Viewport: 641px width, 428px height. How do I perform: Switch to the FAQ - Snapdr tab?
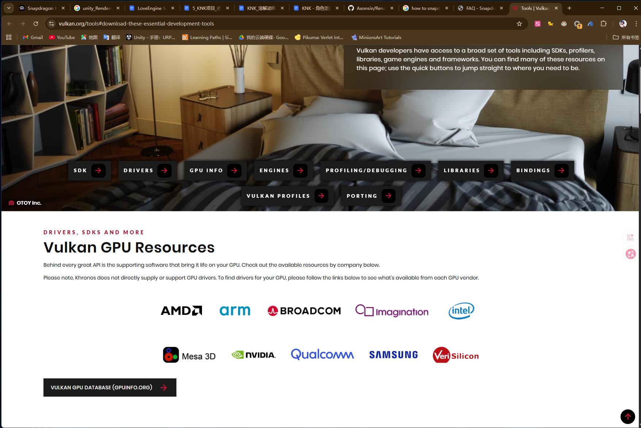[480, 8]
